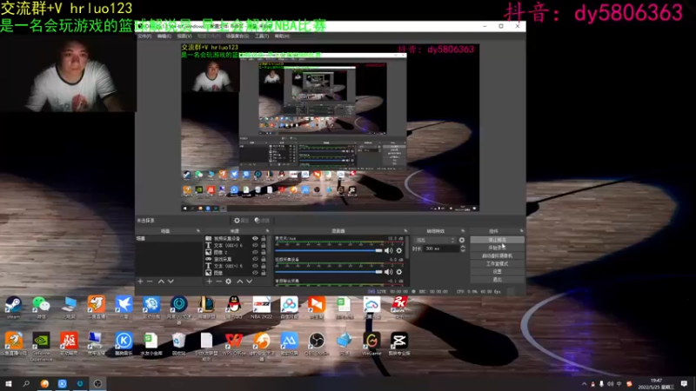
Task: Add a new scene with the plus icon
Action: 140,281
